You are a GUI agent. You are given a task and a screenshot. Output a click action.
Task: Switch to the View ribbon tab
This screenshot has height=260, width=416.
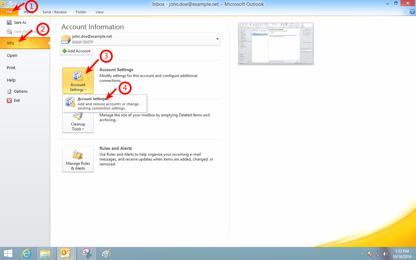99,12
